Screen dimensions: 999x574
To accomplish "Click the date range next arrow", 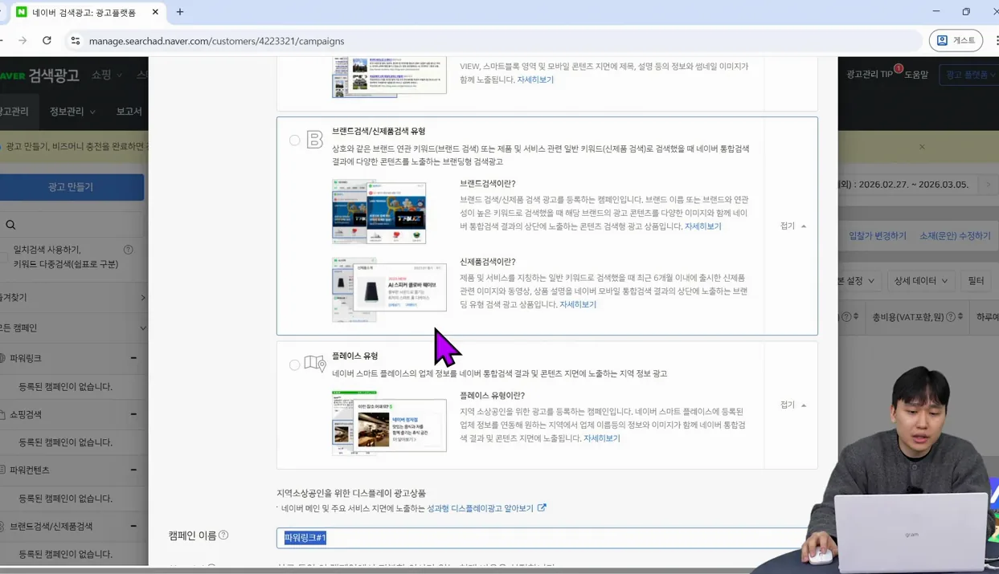I will click(x=989, y=185).
